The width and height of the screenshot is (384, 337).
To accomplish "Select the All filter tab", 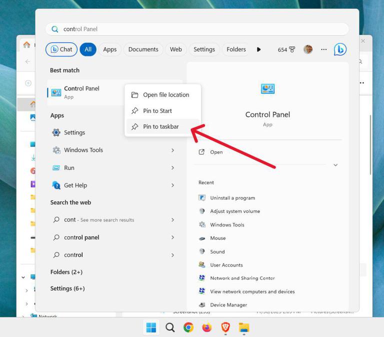I will (88, 49).
